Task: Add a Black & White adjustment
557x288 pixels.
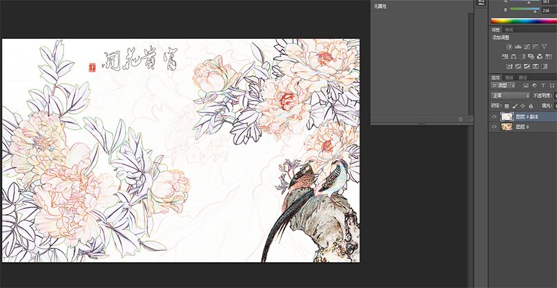Action: [x=522, y=56]
